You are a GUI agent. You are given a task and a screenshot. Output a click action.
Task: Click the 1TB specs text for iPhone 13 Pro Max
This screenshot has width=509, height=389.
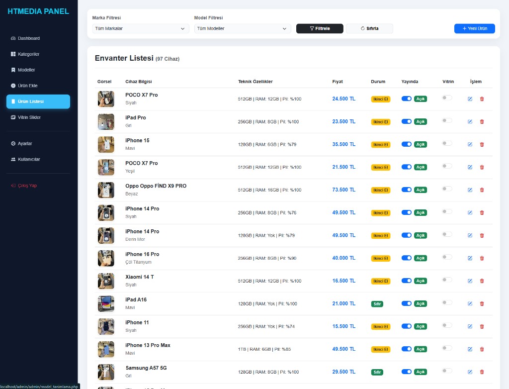[264, 349]
